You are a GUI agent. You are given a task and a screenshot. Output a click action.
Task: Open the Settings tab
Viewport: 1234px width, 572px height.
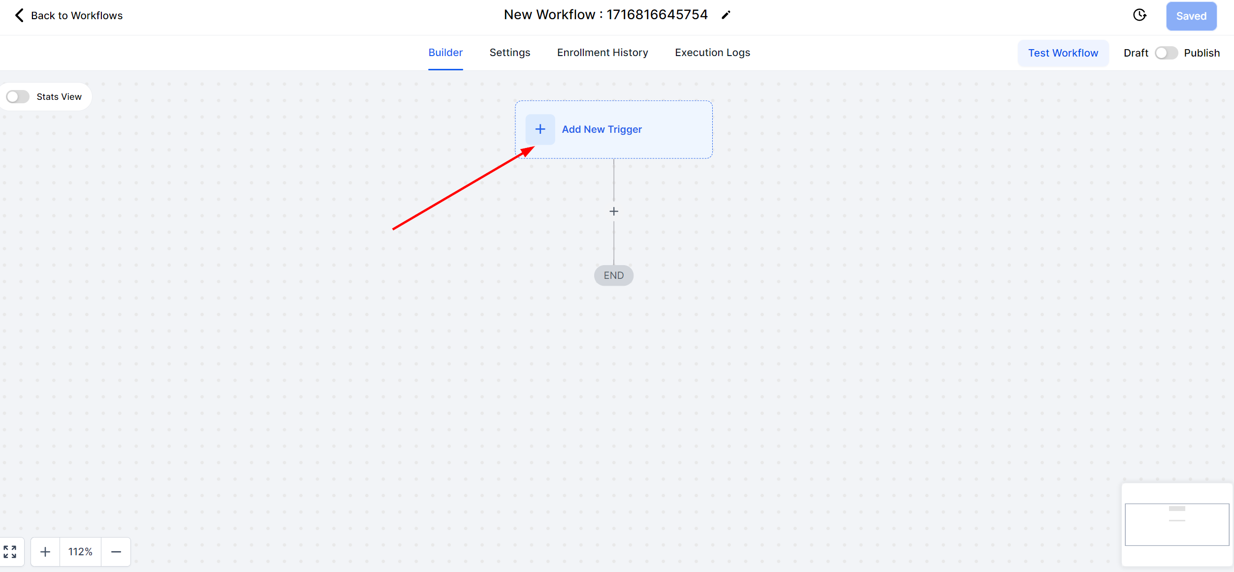pos(509,53)
